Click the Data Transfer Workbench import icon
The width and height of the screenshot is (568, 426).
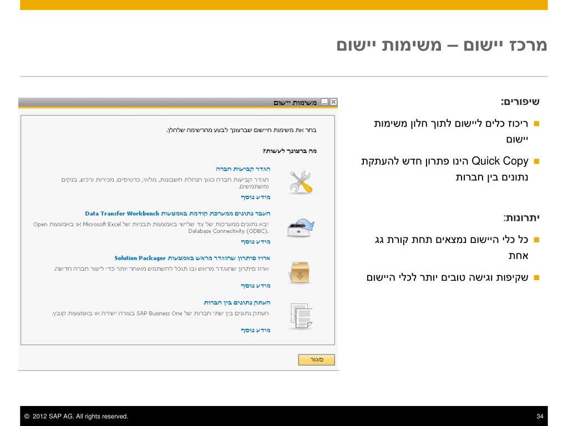click(301, 227)
